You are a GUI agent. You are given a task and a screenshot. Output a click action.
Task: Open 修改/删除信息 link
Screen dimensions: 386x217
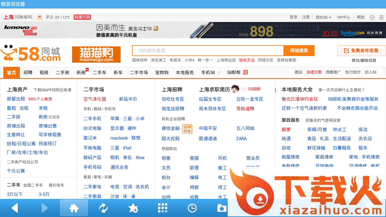[x=364, y=60]
